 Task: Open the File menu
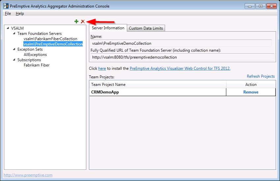(x=8, y=13)
